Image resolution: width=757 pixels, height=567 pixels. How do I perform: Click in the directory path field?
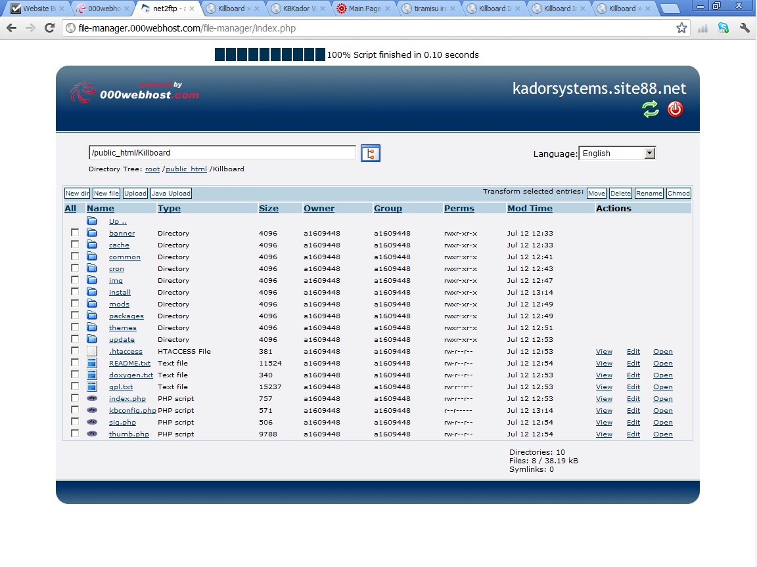(x=222, y=153)
